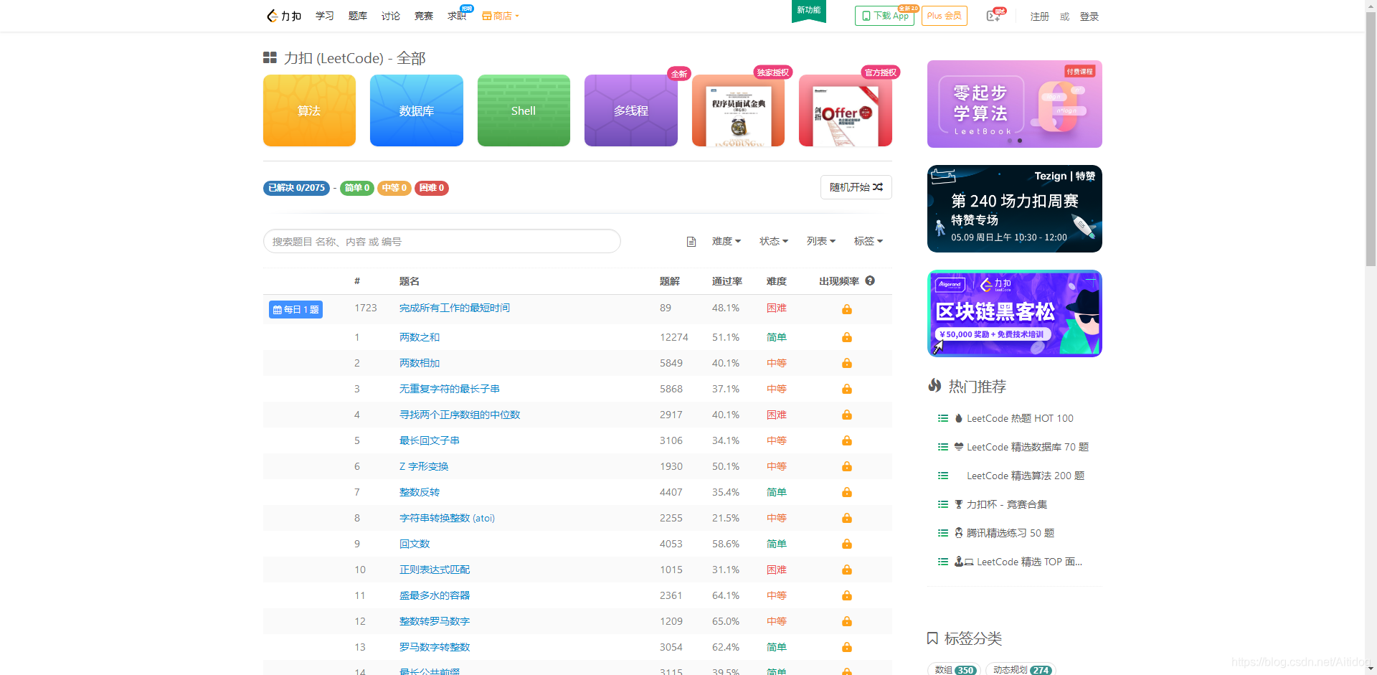Expand the 列表 filter dropdown
Image resolution: width=1377 pixels, height=675 pixels.
tap(821, 241)
